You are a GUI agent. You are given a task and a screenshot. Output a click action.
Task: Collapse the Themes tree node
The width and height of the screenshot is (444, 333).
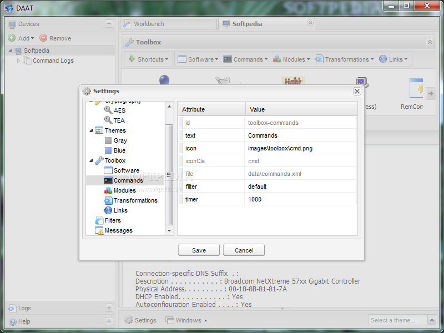coord(91,130)
